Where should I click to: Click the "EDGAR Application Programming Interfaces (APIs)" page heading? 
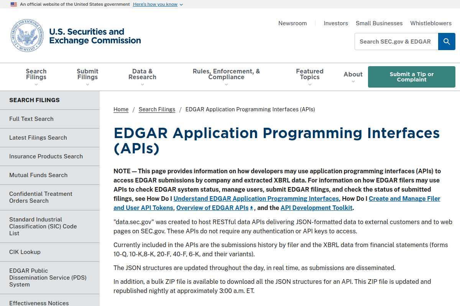tap(277, 140)
